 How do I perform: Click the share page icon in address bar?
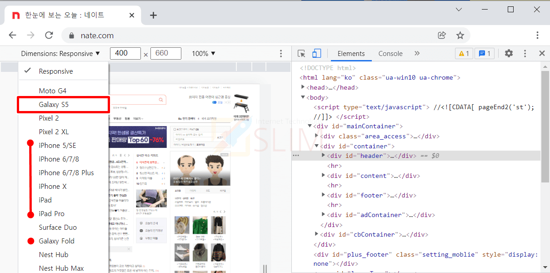pyautogui.click(x=442, y=35)
